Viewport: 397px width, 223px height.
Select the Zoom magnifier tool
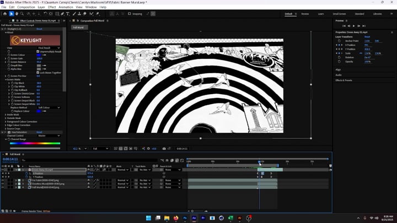[x=22, y=14]
